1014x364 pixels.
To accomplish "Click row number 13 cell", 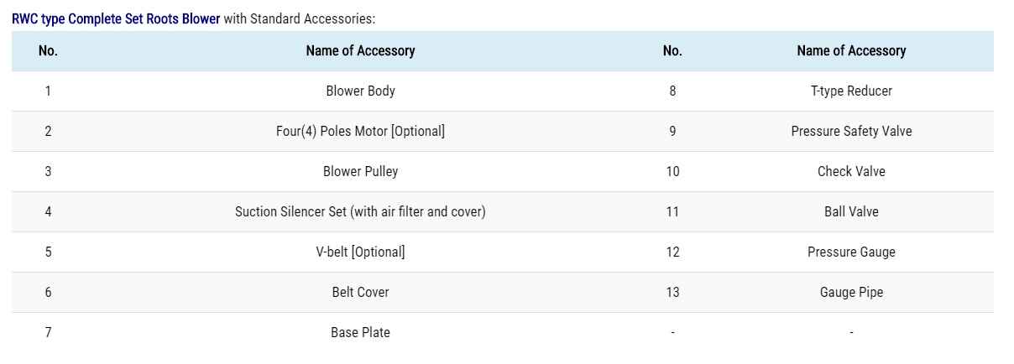I will click(672, 292).
